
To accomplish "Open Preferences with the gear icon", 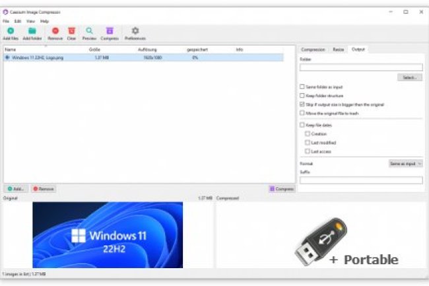I will point(135,32).
